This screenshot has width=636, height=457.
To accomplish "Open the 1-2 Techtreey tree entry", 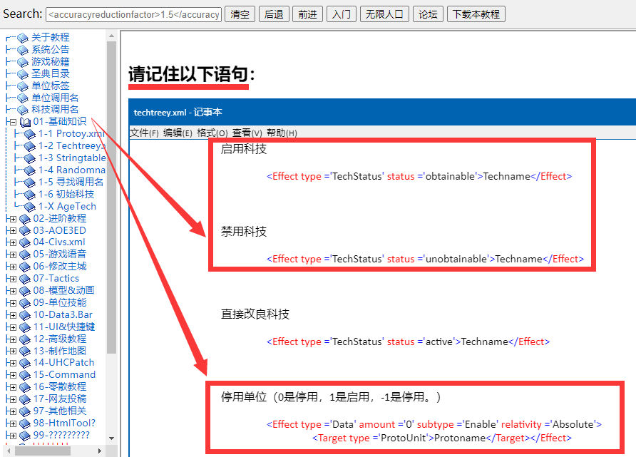I will pyautogui.click(x=72, y=146).
